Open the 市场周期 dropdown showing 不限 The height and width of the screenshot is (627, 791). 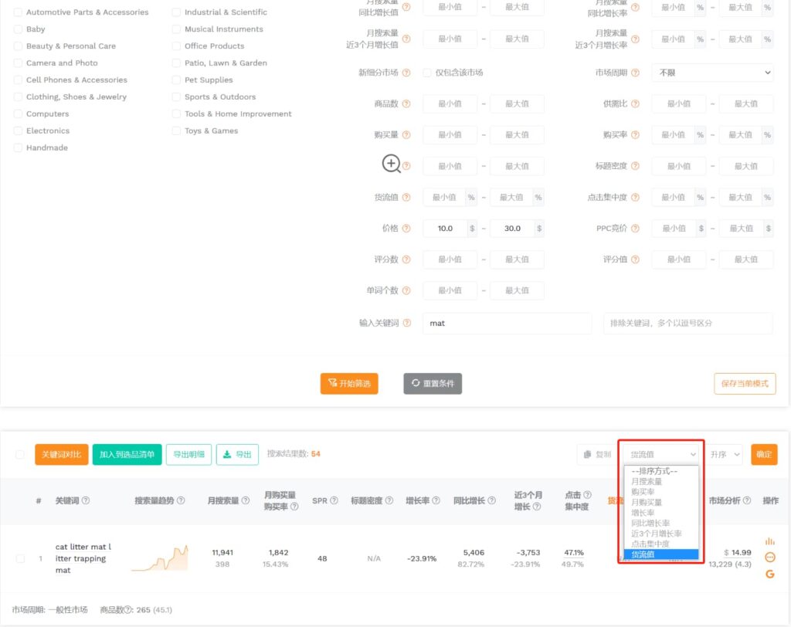(x=711, y=73)
